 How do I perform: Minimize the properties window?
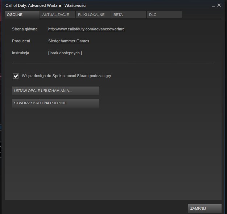(213, 6)
